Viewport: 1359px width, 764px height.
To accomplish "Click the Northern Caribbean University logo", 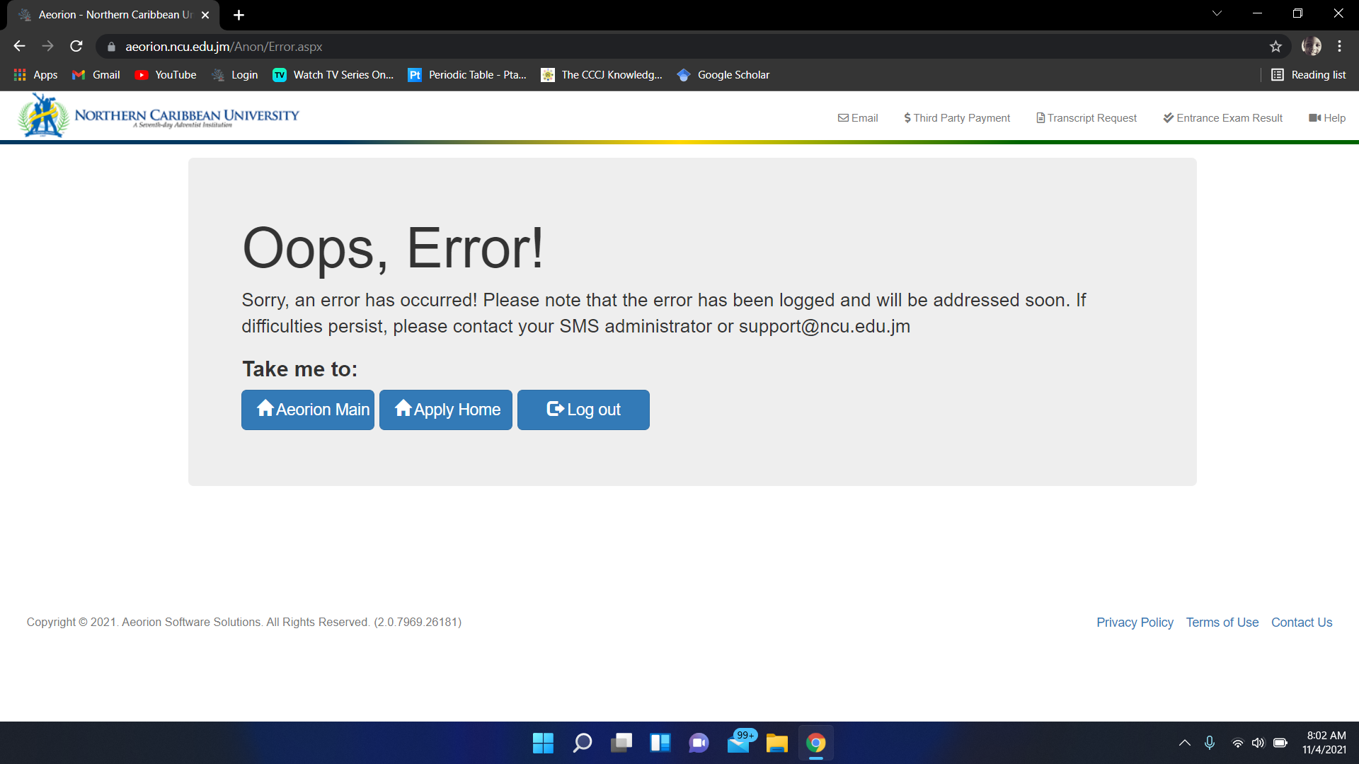I will click(159, 116).
